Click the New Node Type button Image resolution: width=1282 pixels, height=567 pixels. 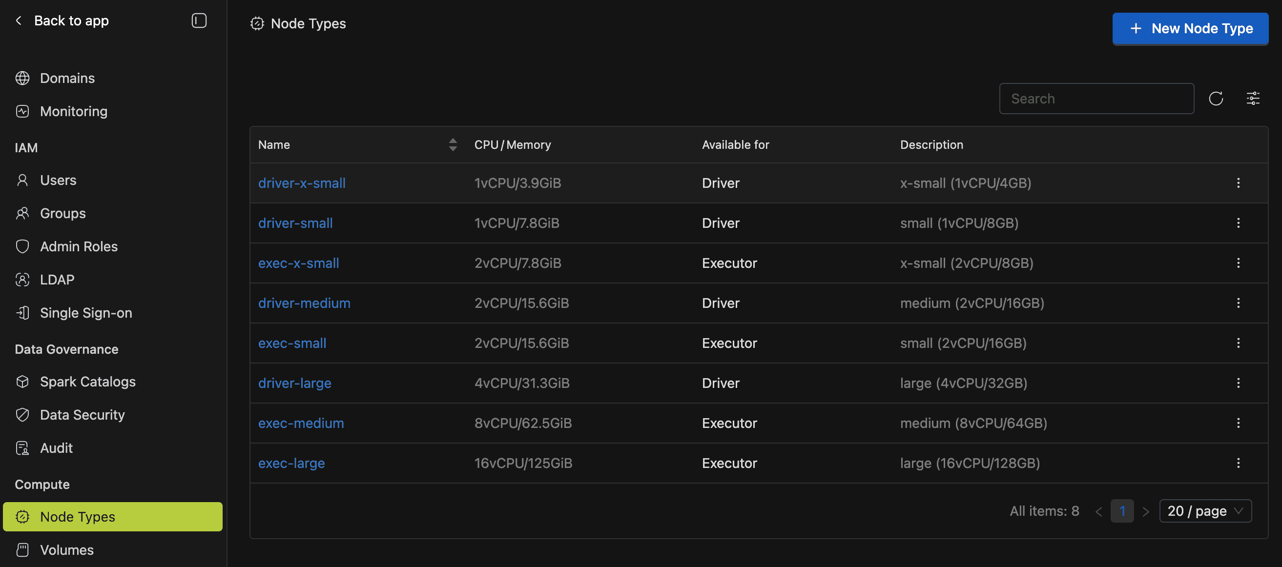(x=1190, y=29)
